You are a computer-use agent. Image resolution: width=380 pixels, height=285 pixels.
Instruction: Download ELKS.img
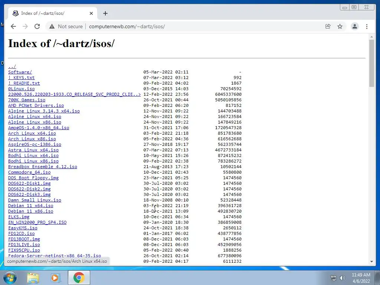pyautogui.click(x=19, y=217)
